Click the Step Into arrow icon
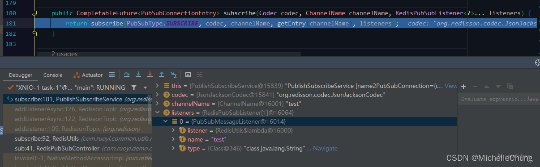The height and width of the screenshot is (167, 540). (x=138, y=75)
